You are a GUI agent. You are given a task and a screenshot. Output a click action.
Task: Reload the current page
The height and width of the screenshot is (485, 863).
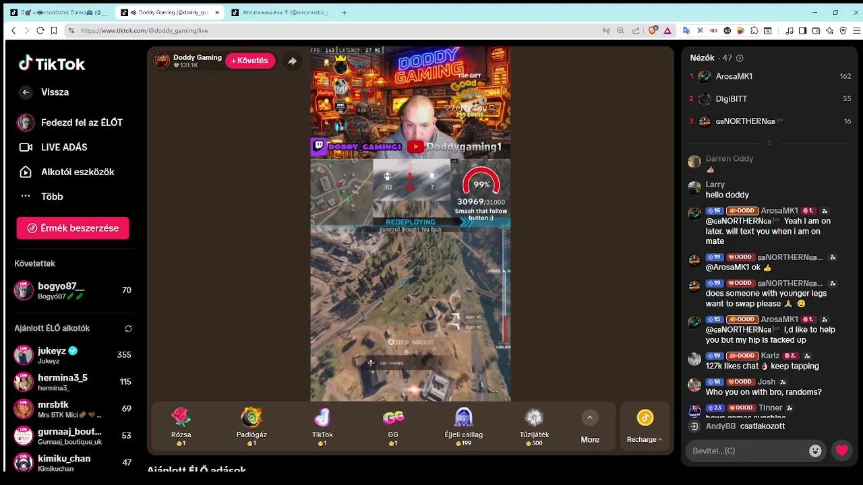tap(40, 30)
